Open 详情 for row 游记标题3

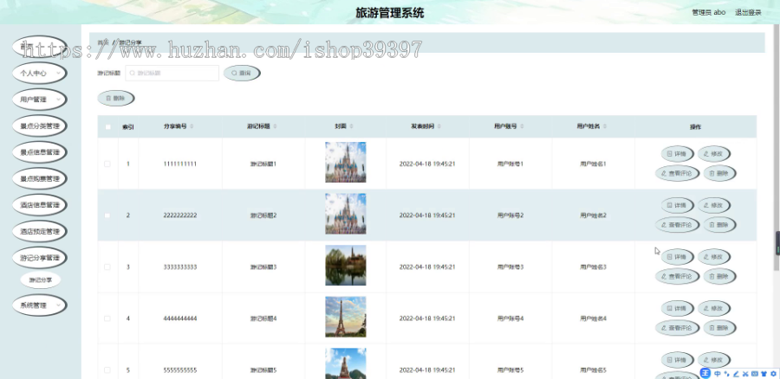pyautogui.click(x=677, y=257)
